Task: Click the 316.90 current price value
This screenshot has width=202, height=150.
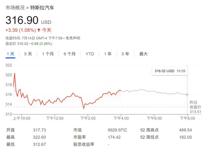Action: [x=22, y=20]
